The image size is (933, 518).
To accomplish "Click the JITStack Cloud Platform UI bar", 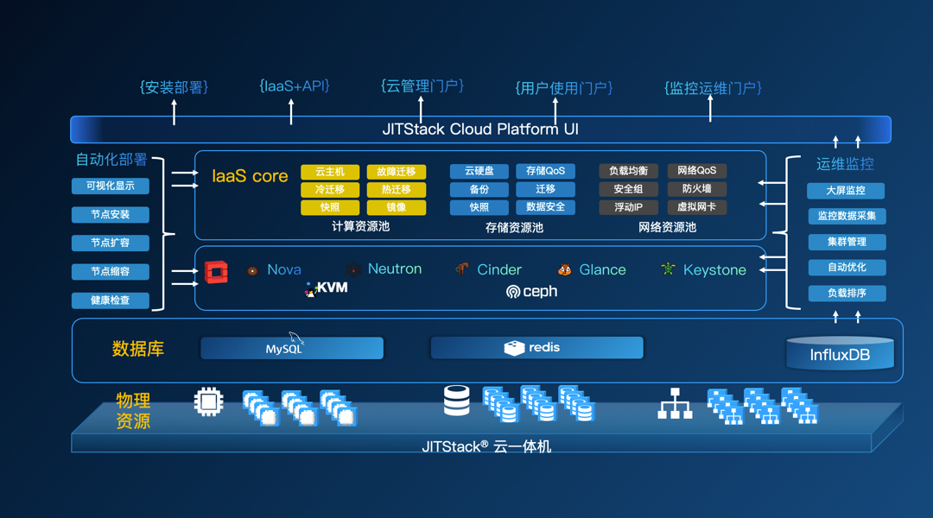I will click(481, 129).
